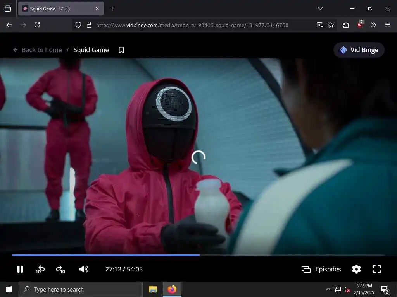Viewport: 397px width, 297px height.
Task: Click the Firefox taskbar icon
Action: 172,289
